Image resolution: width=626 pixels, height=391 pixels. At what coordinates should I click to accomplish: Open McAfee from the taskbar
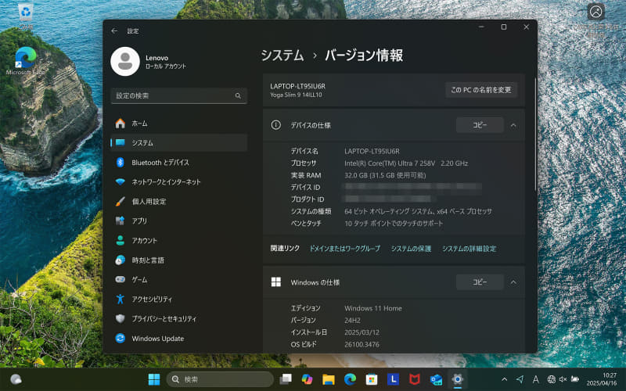point(415,379)
